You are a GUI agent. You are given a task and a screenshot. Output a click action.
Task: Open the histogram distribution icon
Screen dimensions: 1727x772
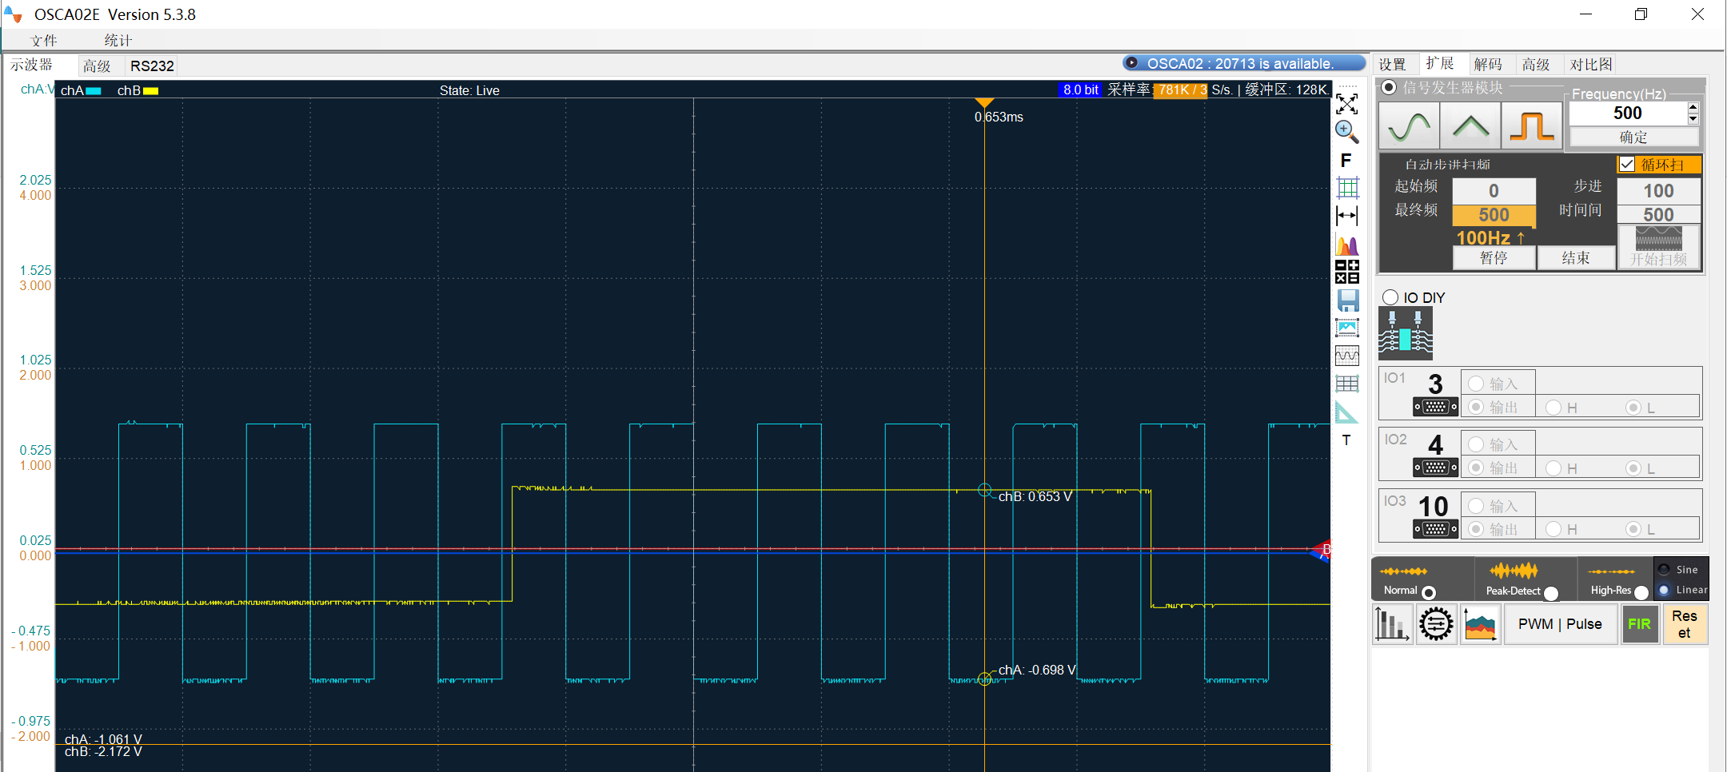[x=1347, y=245]
